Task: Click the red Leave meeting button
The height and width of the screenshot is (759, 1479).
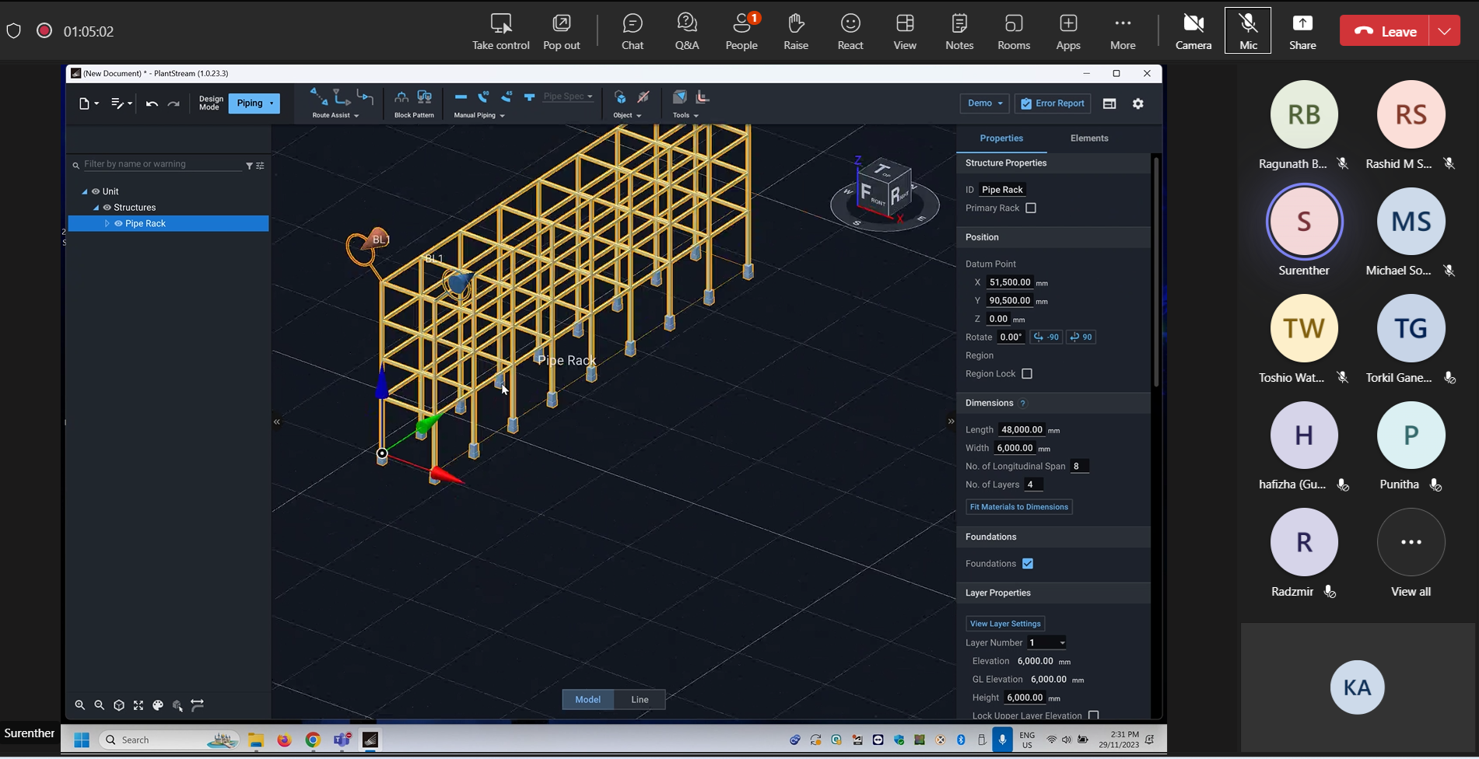Action: coord(1385,31)
